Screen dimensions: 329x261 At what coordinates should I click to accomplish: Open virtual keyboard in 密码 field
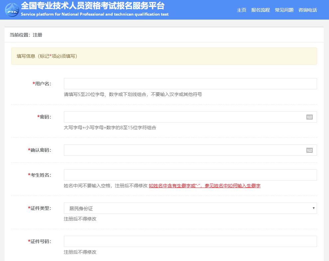(x=309, y=117)
